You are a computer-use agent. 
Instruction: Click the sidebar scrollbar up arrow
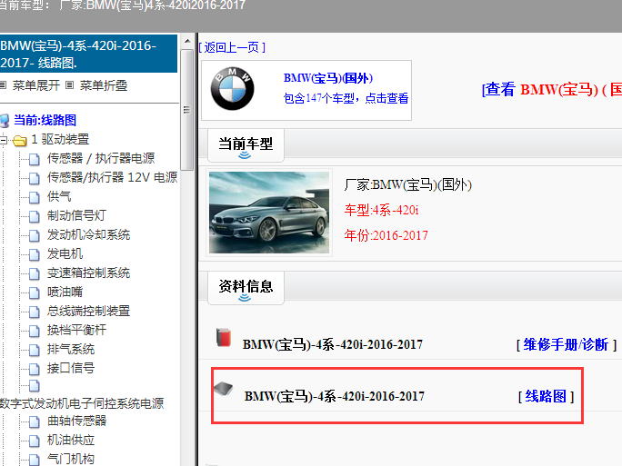[186, 41]
